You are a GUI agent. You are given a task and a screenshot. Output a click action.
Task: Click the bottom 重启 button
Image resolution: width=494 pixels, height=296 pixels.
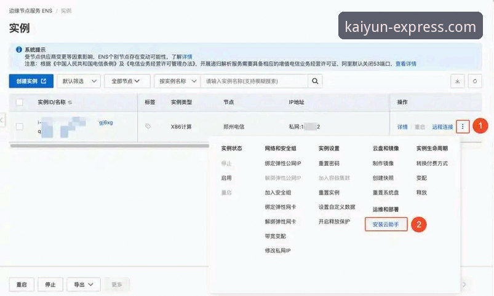pos(22,285)
